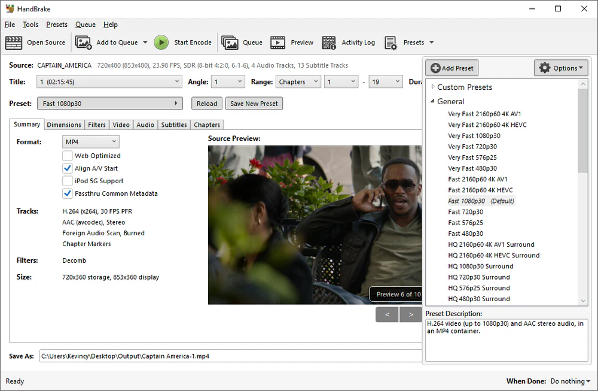Select Fast 2160p60 4K AV1 preset

point(477,179)
